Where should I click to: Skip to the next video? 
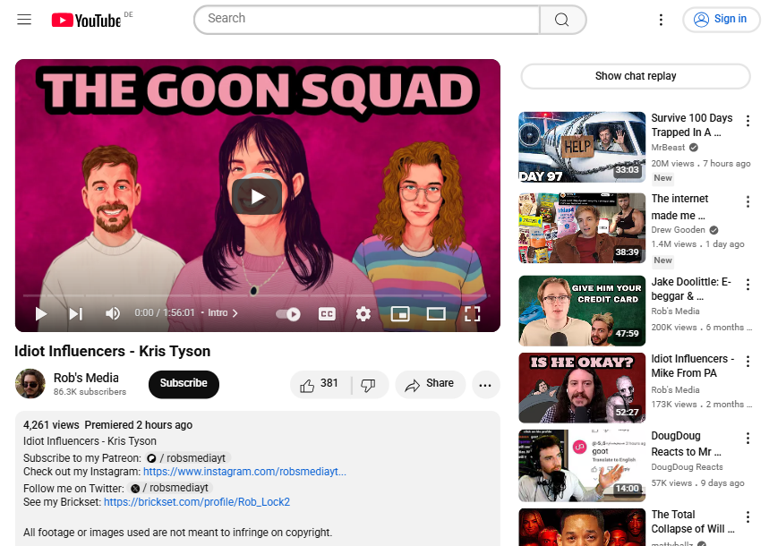click(76, 313)
